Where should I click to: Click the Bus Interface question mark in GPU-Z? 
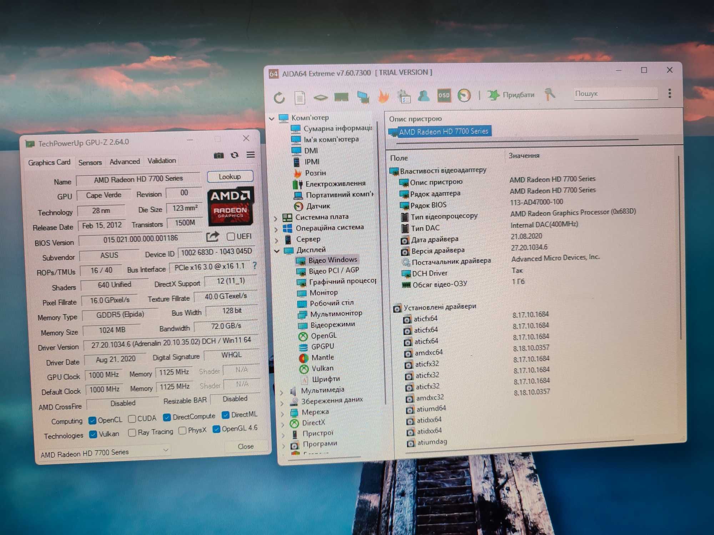point(255,266)
